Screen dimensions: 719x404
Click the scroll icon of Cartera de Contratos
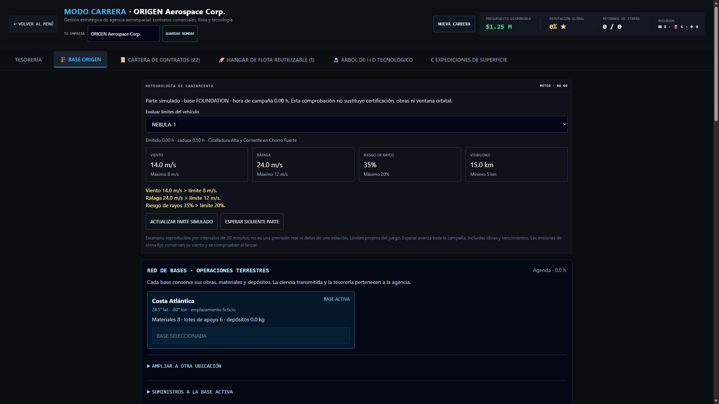coord(122,60)
